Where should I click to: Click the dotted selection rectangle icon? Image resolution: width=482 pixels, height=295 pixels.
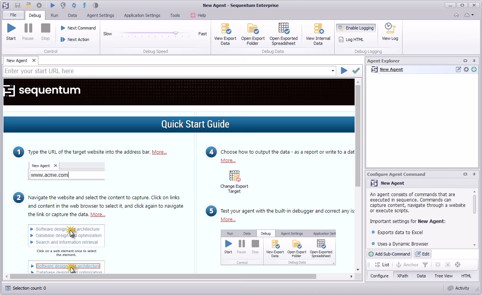click(437, 265)
